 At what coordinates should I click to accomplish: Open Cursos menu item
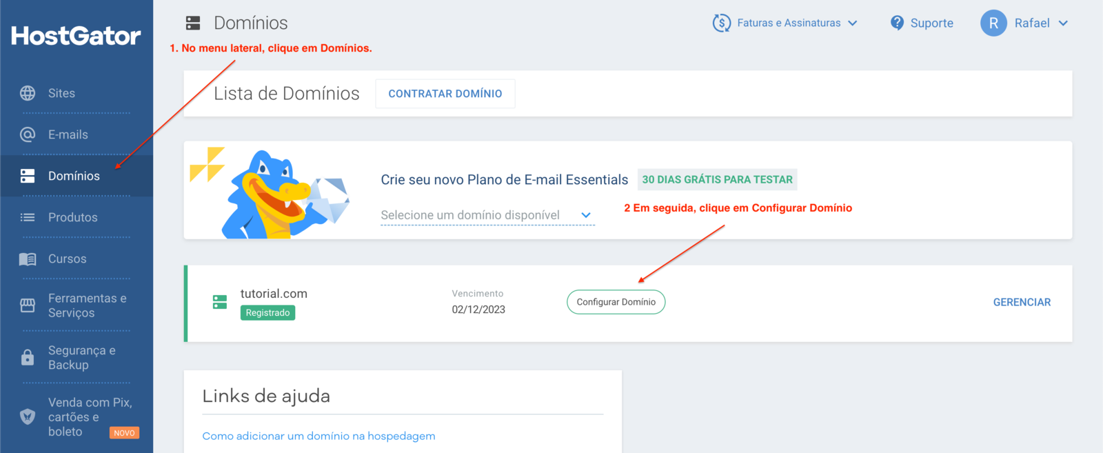(68, 259)
